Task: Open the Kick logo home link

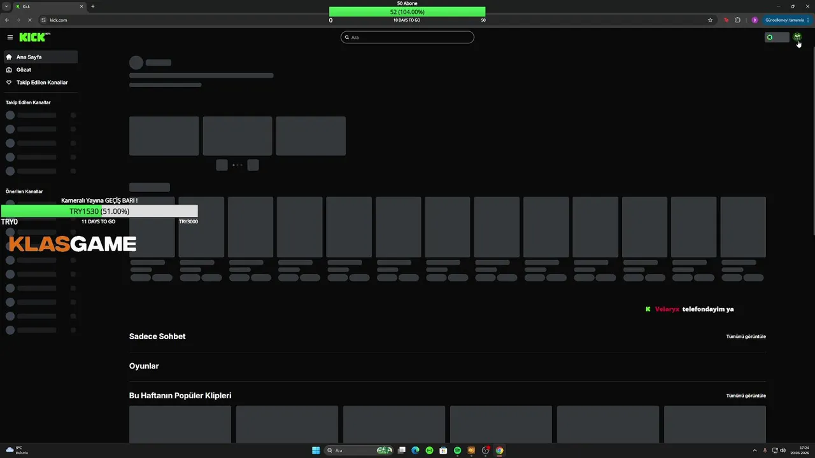Action: tap(34, 38)
